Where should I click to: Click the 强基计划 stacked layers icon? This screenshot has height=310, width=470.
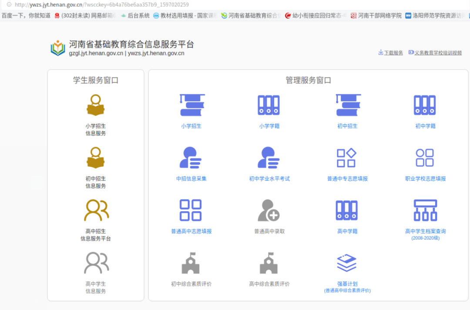coord(347,263)
